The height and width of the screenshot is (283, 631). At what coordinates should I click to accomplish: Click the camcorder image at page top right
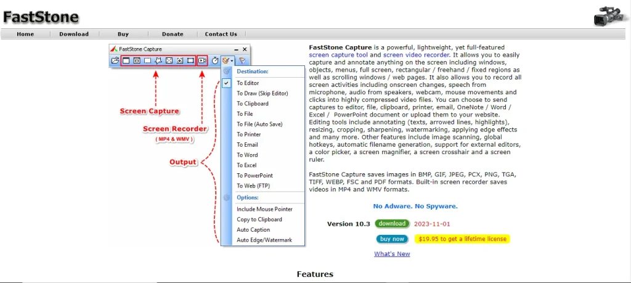click(611, 16)
